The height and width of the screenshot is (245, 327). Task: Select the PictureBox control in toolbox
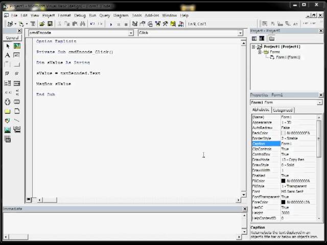click(17, 46)
